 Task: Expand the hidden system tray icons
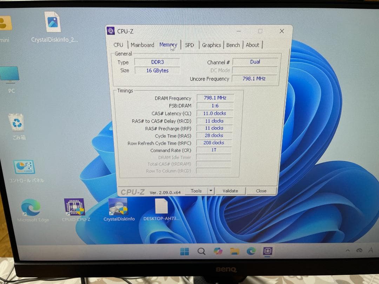click(x=347, y=250)
